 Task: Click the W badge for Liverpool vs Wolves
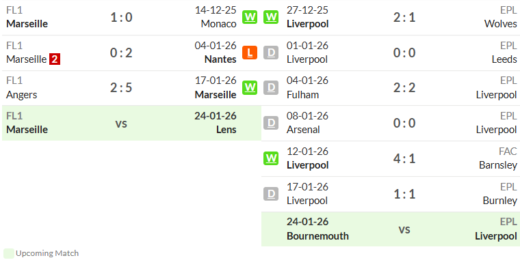tap(271, 17)
